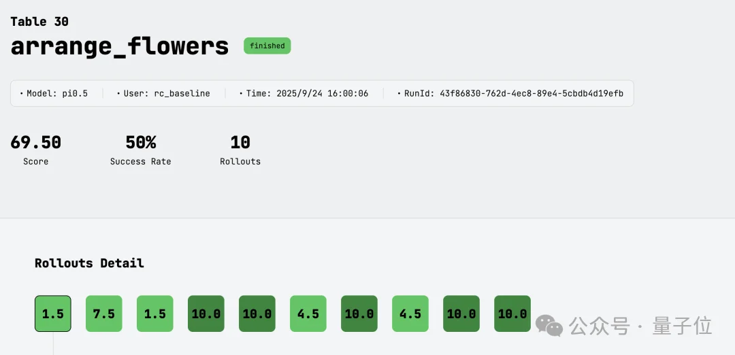Click the green finished status badge
The height and width of the screenshot is (355, 735).
pos(267,46)
